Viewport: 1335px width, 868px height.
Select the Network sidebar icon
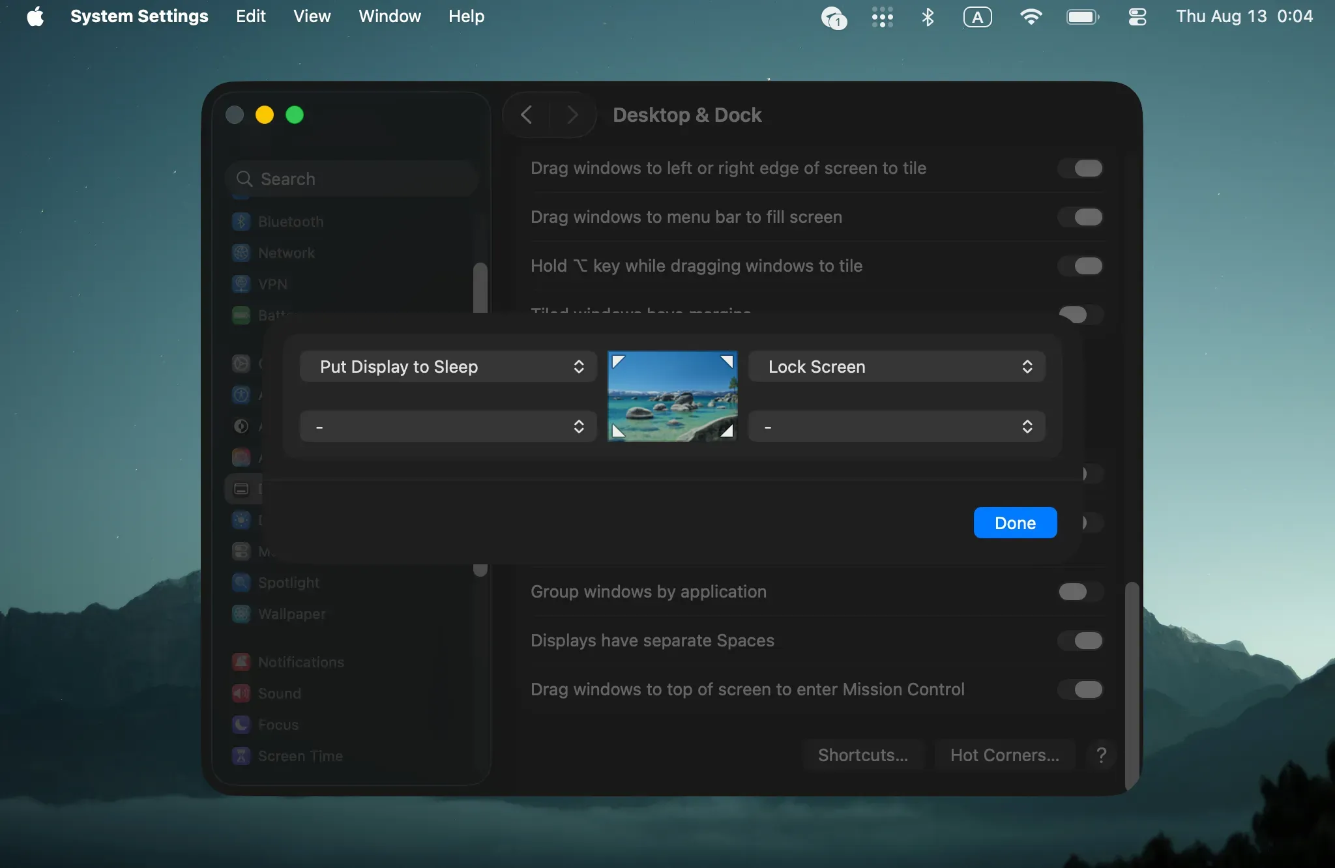[241, 253]
